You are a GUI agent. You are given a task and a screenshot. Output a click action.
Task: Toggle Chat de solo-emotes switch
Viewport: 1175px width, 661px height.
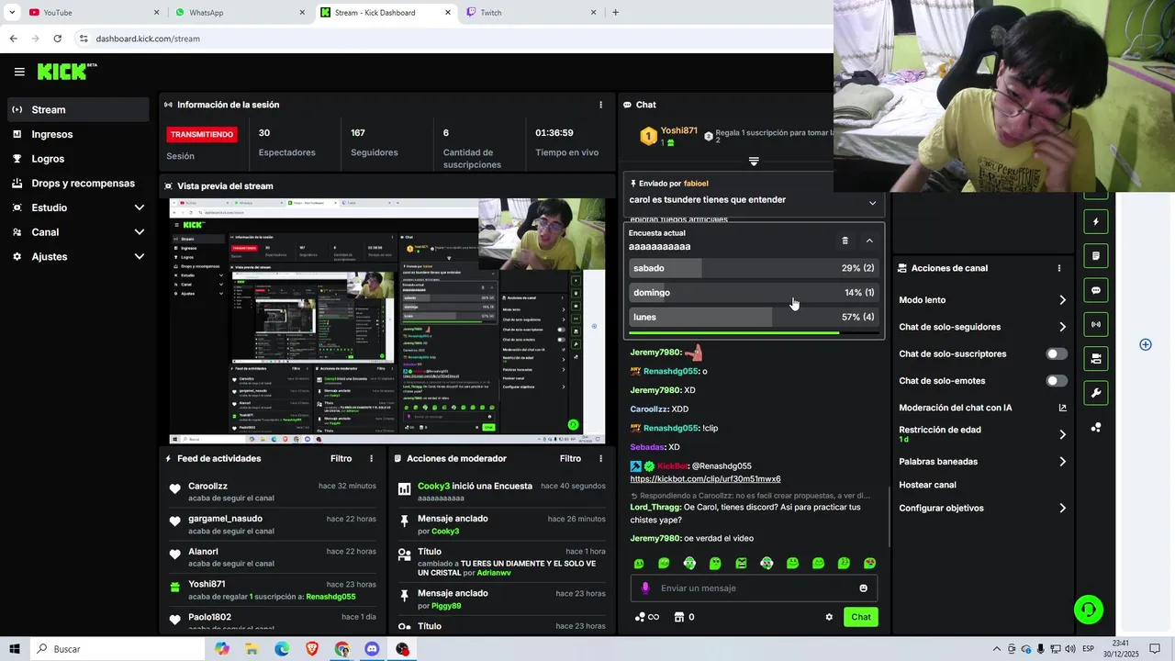pyautogui.click(x=1057, y=381)
